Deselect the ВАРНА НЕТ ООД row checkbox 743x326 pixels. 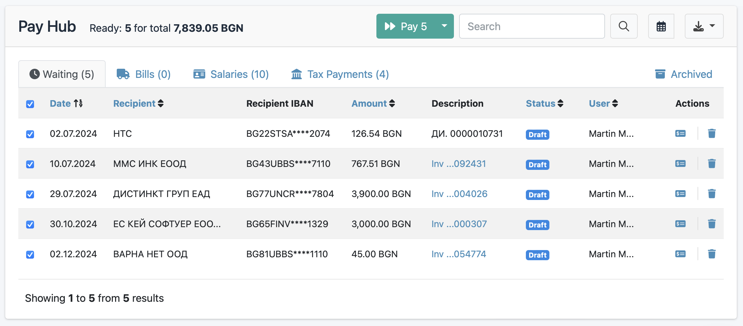click(30, 255)
